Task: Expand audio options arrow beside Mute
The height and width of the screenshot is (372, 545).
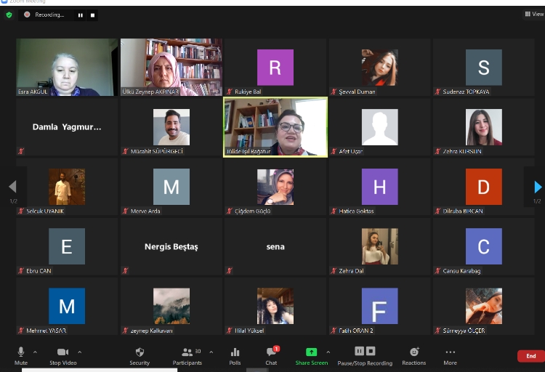Action: tap(35, 352)
